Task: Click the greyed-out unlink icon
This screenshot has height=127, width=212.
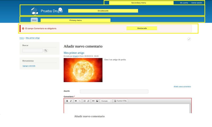Action: point(80,101)
